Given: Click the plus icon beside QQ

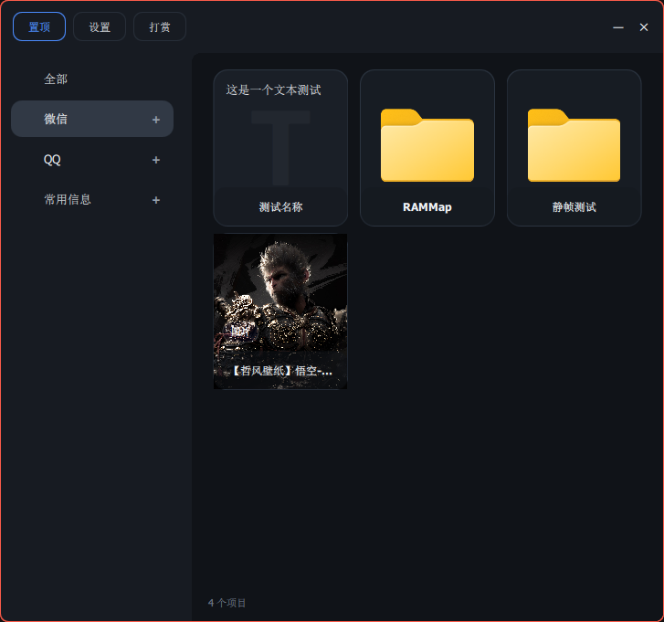Looking at the screenshot, I should click(156, 160).
